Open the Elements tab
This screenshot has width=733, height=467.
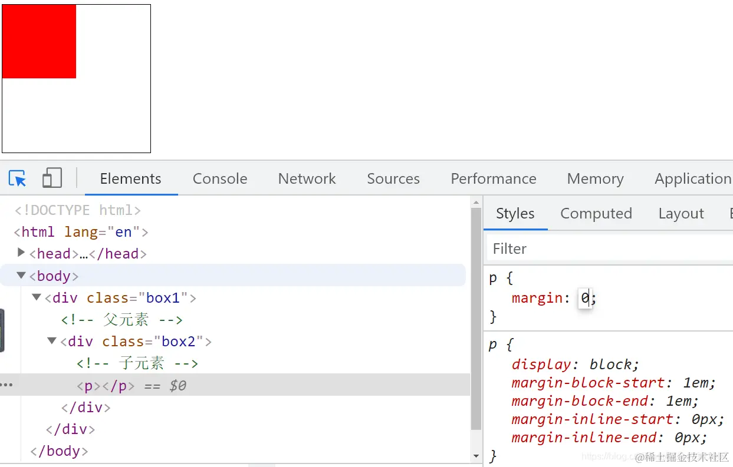pos(131,178)
